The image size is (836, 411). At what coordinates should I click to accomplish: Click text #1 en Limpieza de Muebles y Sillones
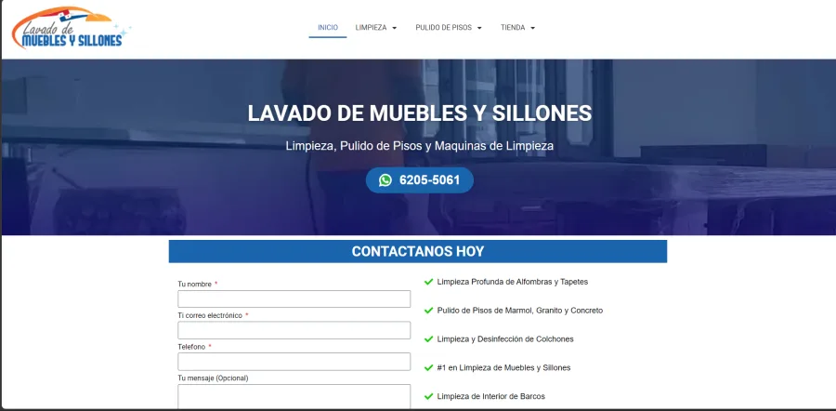(x=503, y=368)
